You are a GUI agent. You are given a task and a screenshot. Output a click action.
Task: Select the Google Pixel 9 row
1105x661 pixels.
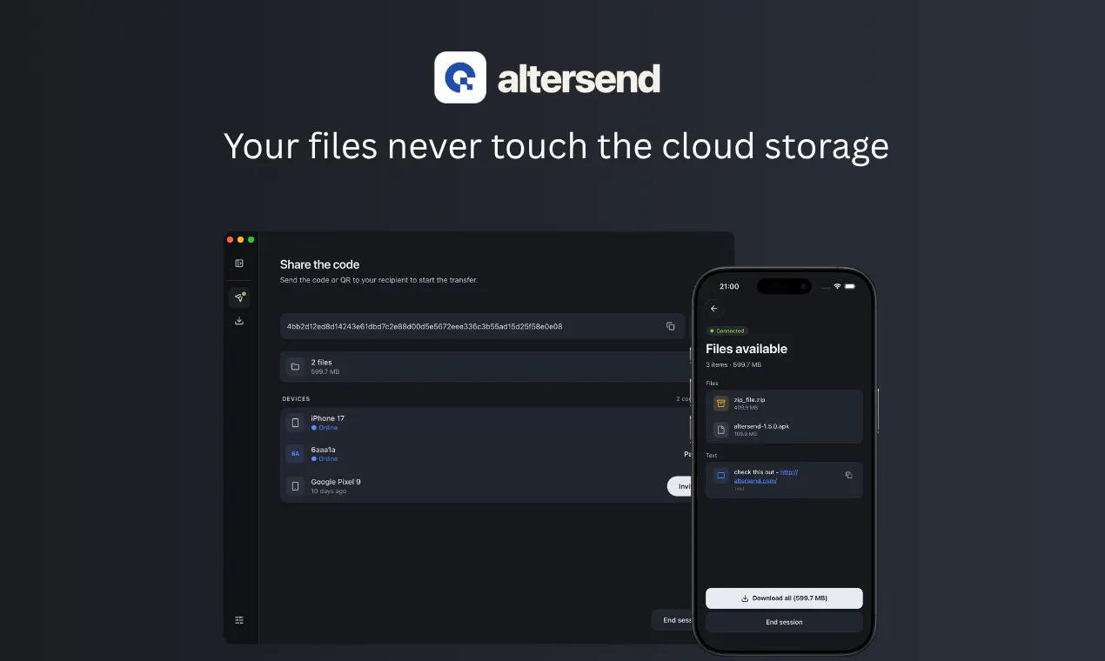487,486
